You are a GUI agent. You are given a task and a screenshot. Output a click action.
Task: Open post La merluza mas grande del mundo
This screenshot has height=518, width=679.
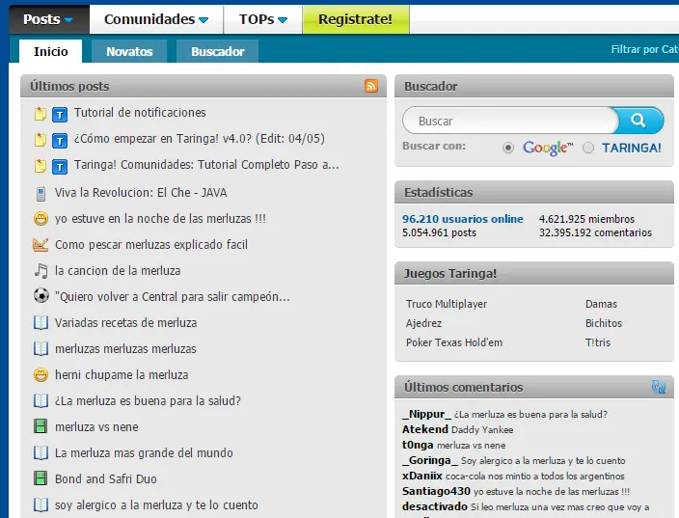(144, 453)
